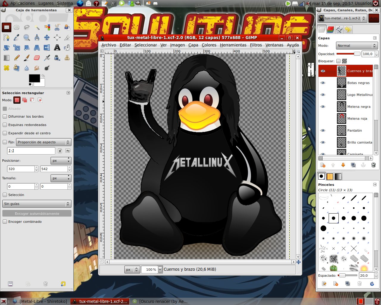Image resolution: width=381 pixels, height=305 pixels.
Task: Select the Blend gradient tool
Action: pyautogui.click(x=7, y=58)
